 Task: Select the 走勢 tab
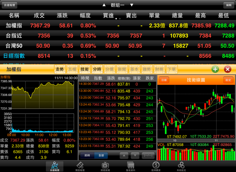coord(60,69)
